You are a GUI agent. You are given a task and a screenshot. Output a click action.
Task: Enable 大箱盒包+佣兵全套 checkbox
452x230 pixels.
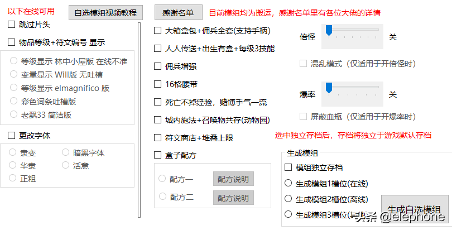tap(158, 31)
